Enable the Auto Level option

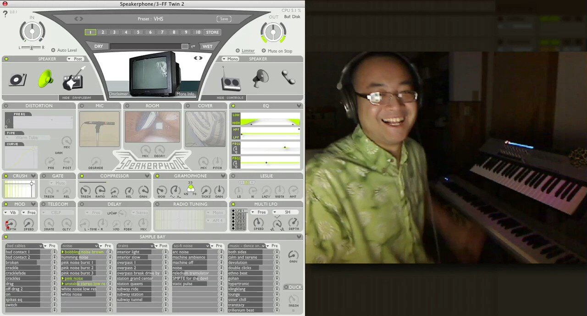point(53,50)
